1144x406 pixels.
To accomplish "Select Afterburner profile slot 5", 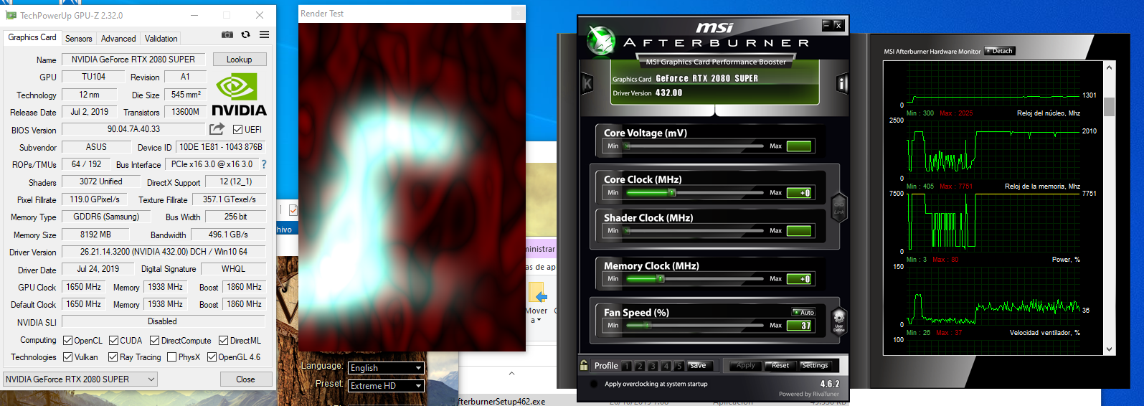I will [x=679, y=366].
